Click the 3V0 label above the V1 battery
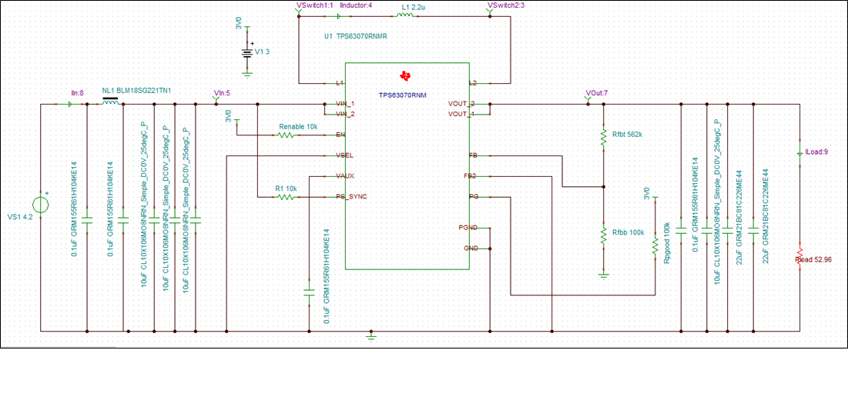 (239, 23)
